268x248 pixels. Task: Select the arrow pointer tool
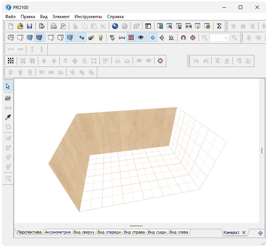[8, 86]
